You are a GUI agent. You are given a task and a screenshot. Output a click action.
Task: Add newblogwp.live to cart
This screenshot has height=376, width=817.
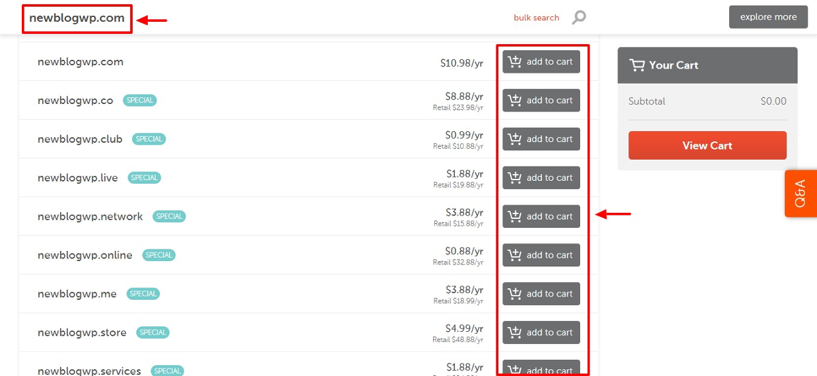click(541, 178)
